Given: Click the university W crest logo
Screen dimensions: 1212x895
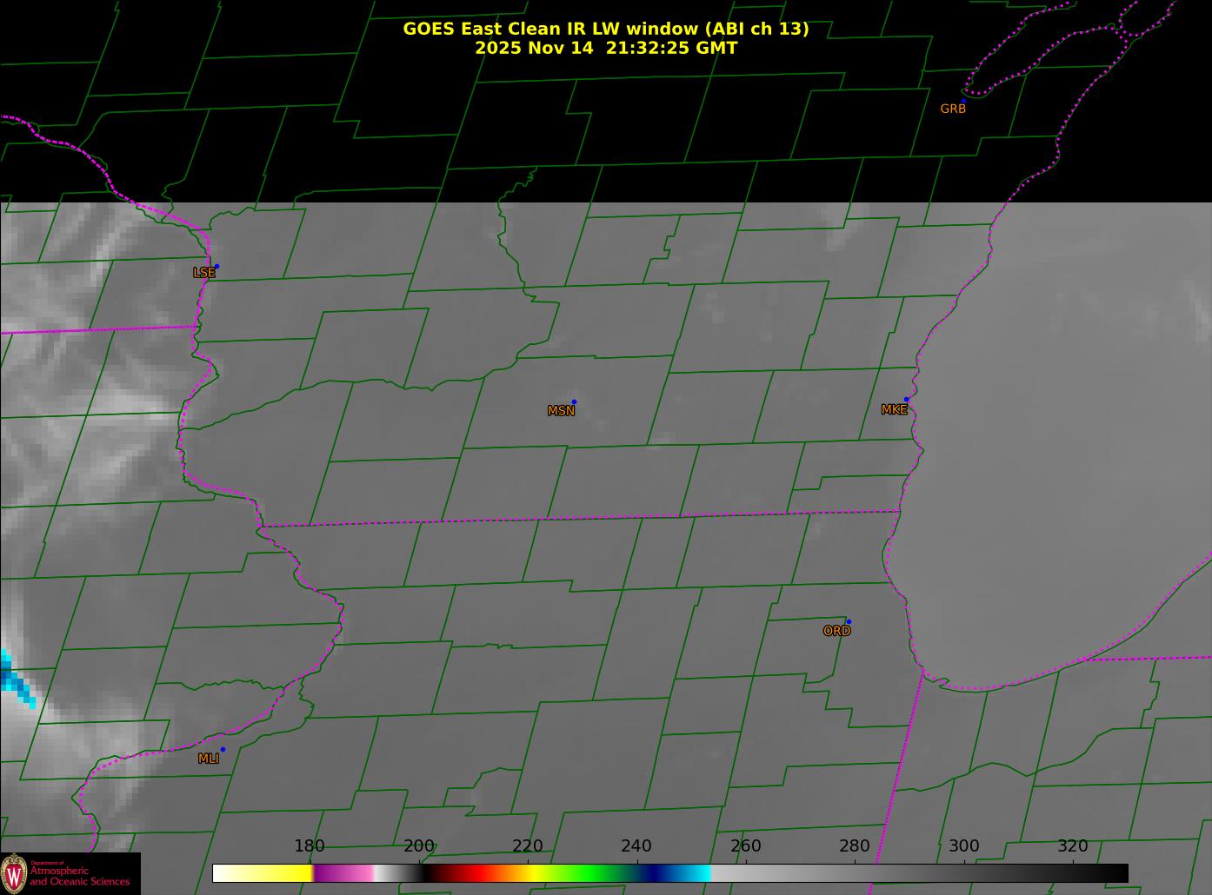Looking at the screenshot, I should click(14, 873).
